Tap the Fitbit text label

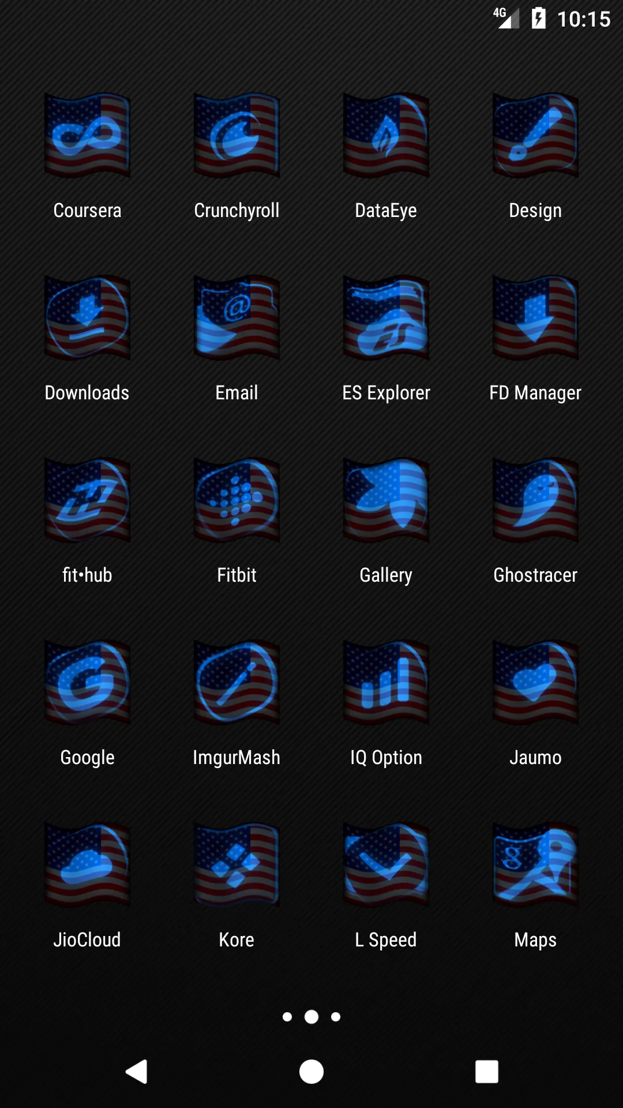(237, 575)
